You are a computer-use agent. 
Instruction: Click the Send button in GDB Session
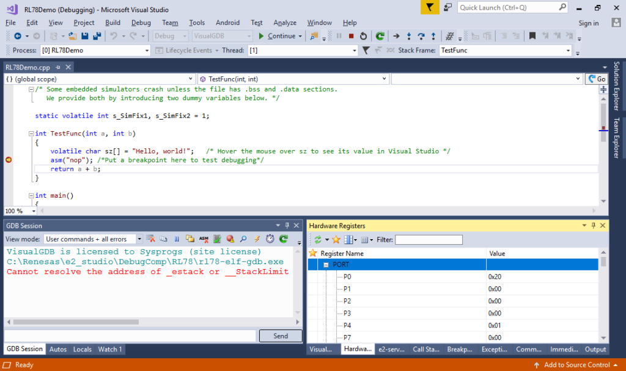280,336
